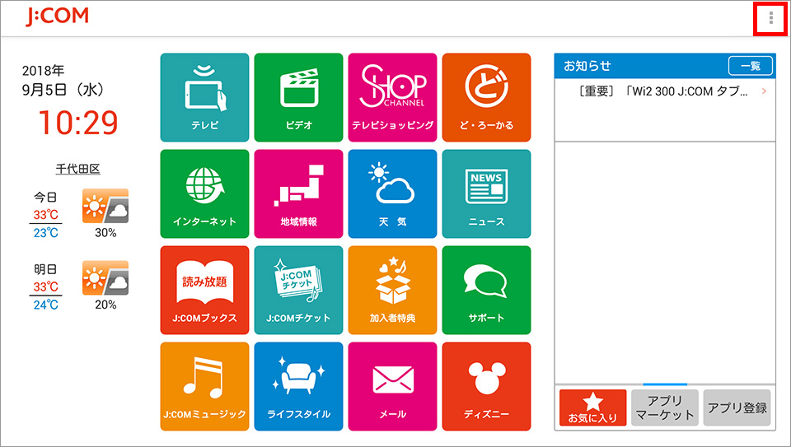Screen dimensions: 791x447
Task: Tap today's weather forecast icon
Action: (x=105, y=206)
